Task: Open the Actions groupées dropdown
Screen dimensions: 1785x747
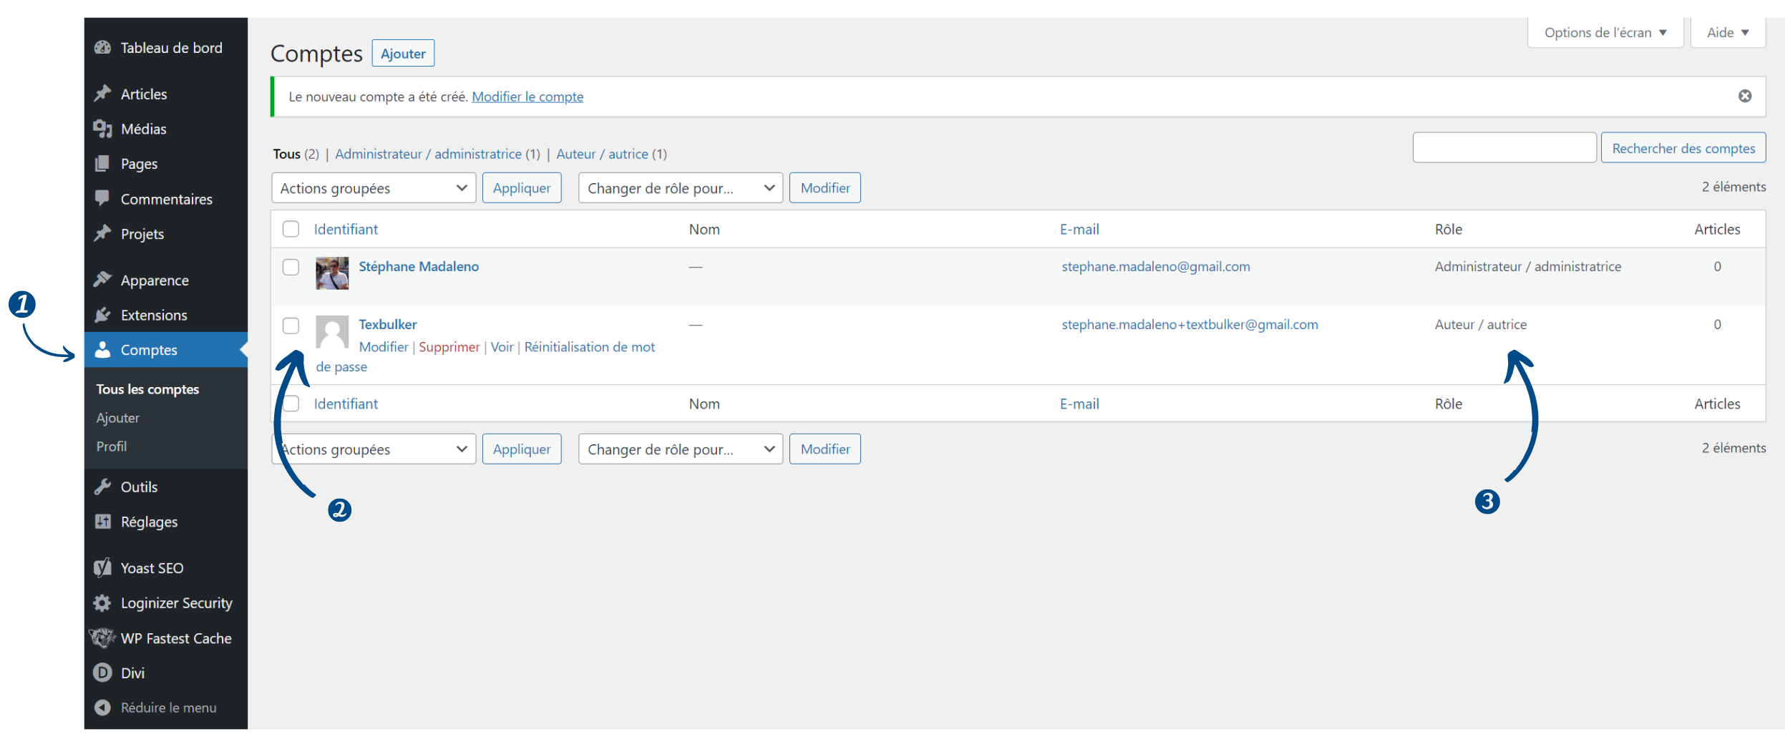Action: pyautogui.click(x=373, y=187)
